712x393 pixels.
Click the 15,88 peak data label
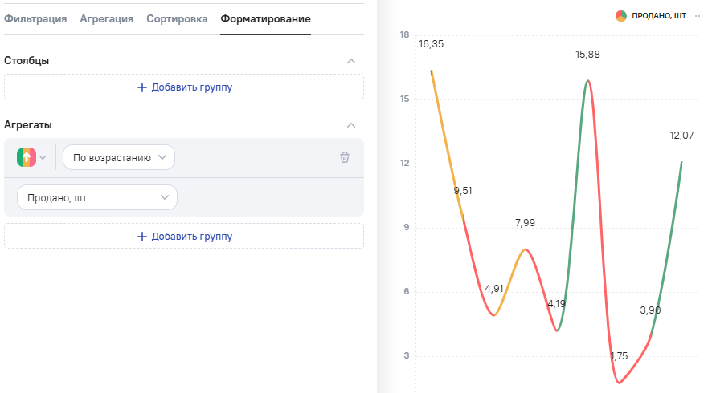click(x=587, y=55)
